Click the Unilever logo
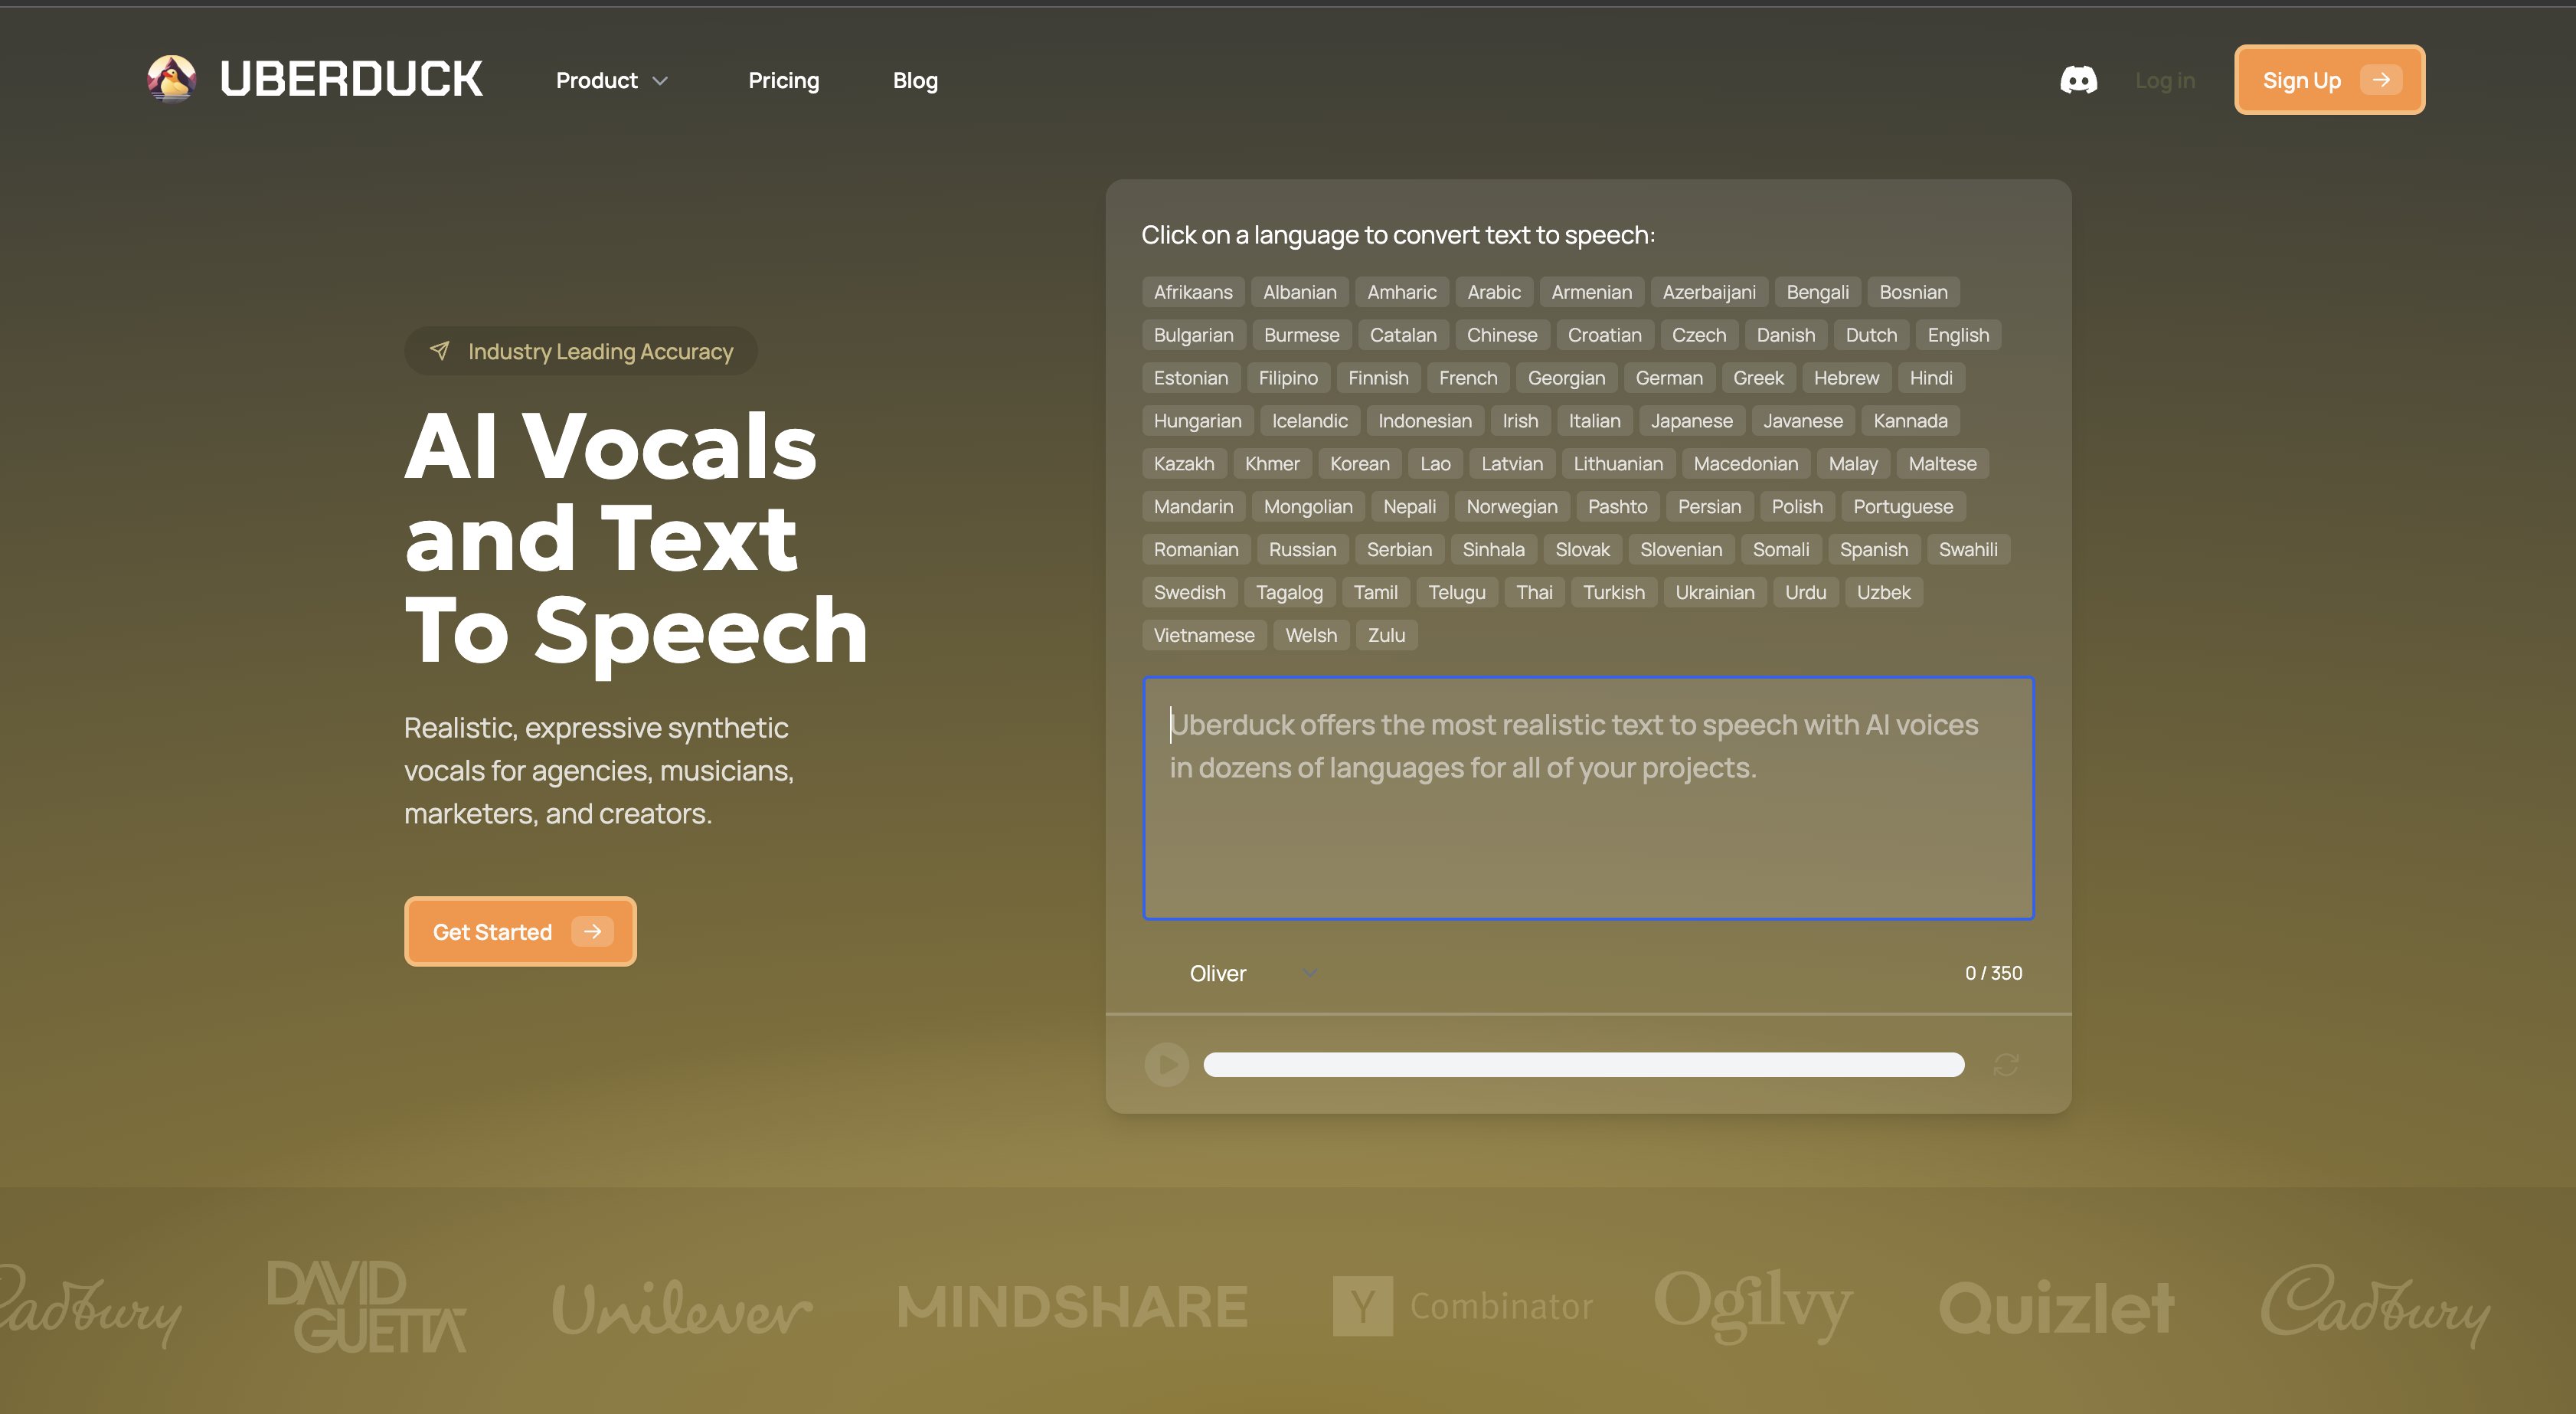2576x1414 pixels. 682,1307
